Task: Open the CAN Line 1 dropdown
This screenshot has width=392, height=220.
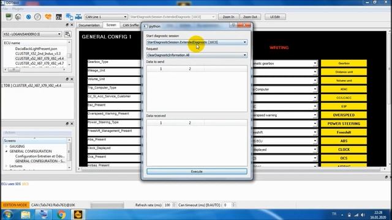Action: 106,17
